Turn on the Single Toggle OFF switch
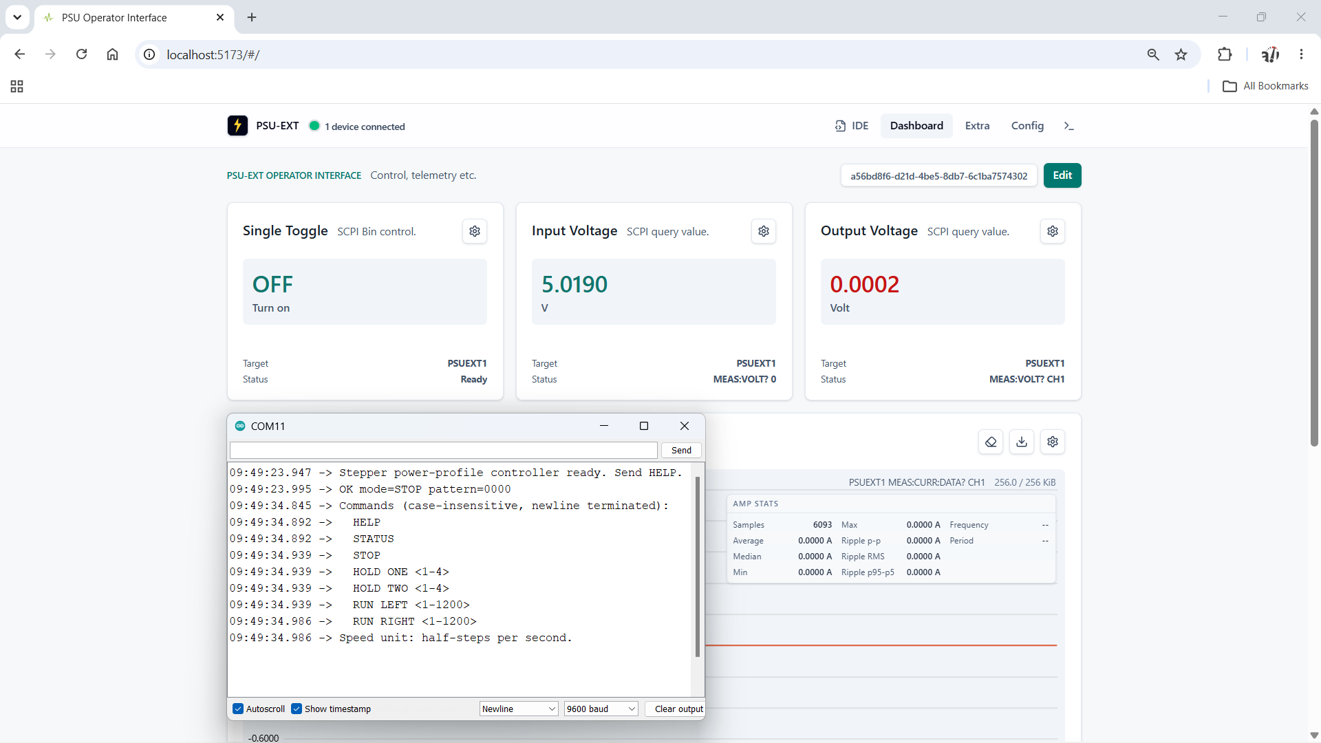This screenshot has width=1321, height=743. point(365,292)
